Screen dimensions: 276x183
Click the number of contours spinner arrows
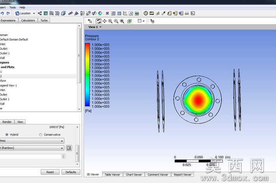(x=63, y=156)
